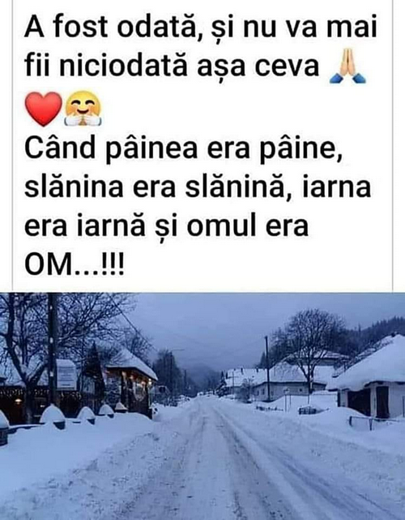Viewport: 405px width, 520px height.
Task: Click the text line "A fost odată, și nu va mai"
Action: pyautogui.click(x=201, y=27)
